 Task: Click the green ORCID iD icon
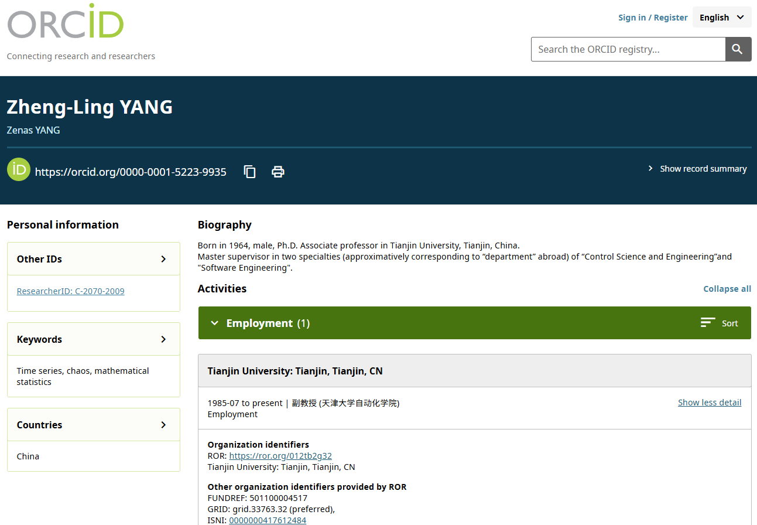[18, 169]
